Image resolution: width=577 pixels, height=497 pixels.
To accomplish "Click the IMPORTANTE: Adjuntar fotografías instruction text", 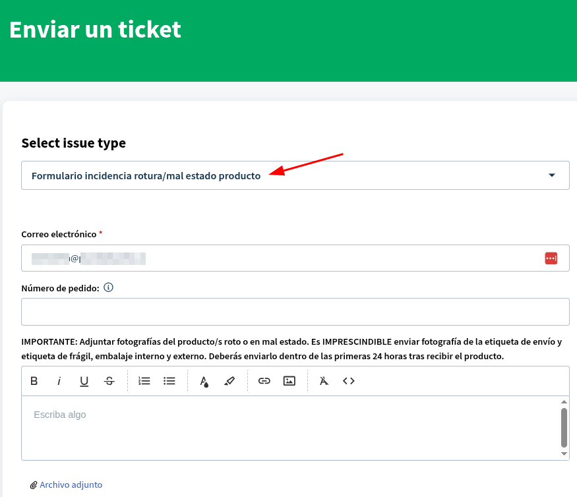I will 291,349.
